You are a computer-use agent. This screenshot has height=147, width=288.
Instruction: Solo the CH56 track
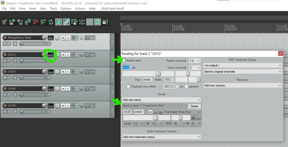[68, 89]
